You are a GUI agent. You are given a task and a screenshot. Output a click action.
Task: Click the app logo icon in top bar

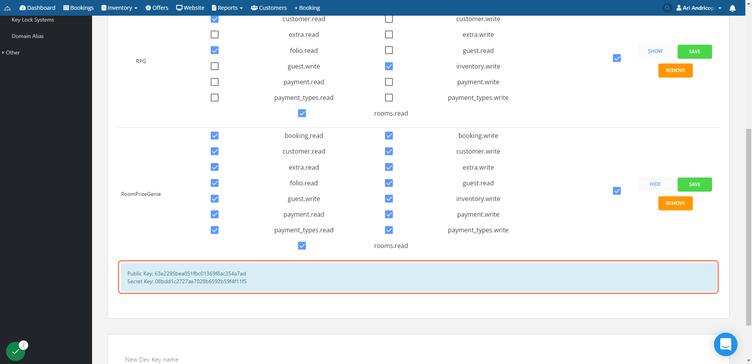click(7, 8)
